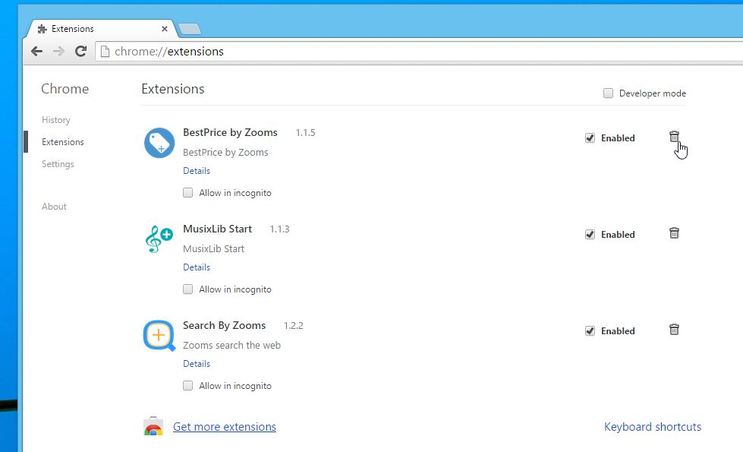
Task: Click the BestPrice by Zooms tag icon
Action: pyautogui.click(x=159, y=143)
